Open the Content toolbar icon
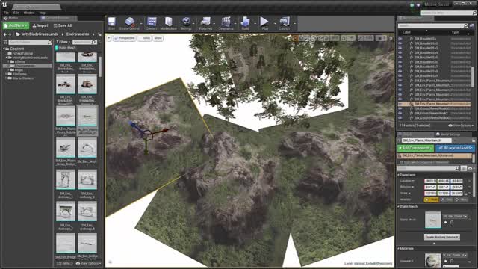478x269 pixels. tap(152, 22)
